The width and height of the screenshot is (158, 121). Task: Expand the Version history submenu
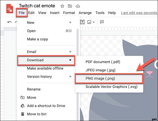[46, 77]
